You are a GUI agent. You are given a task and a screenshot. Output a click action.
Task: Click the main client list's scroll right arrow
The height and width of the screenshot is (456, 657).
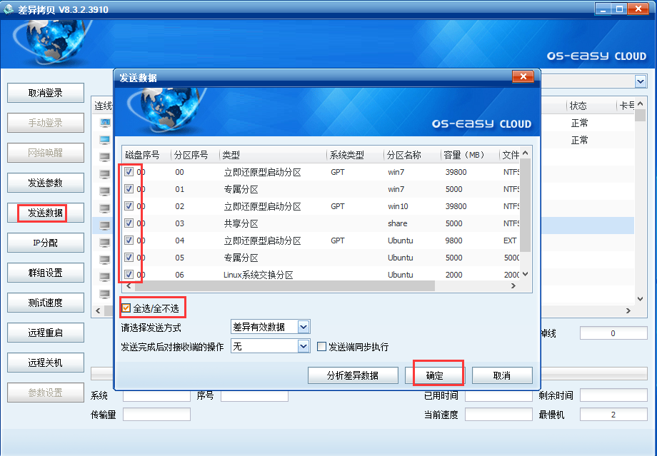pyautogui.click(x=629, y=310)
